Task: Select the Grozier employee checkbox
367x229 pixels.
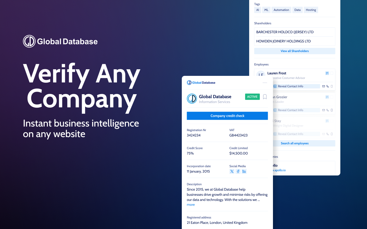Action: (332, 97)
